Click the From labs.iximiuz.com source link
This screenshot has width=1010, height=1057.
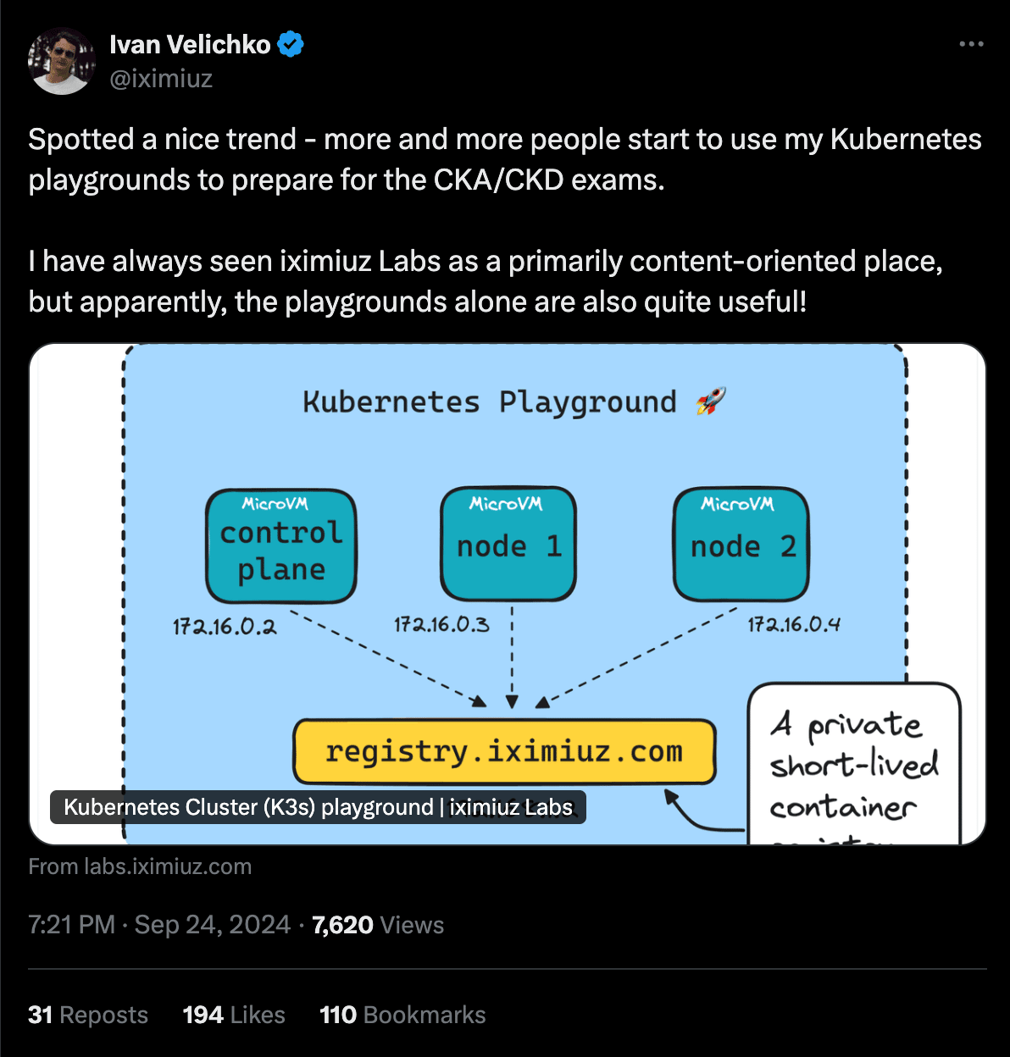click(x=140, y=866)
